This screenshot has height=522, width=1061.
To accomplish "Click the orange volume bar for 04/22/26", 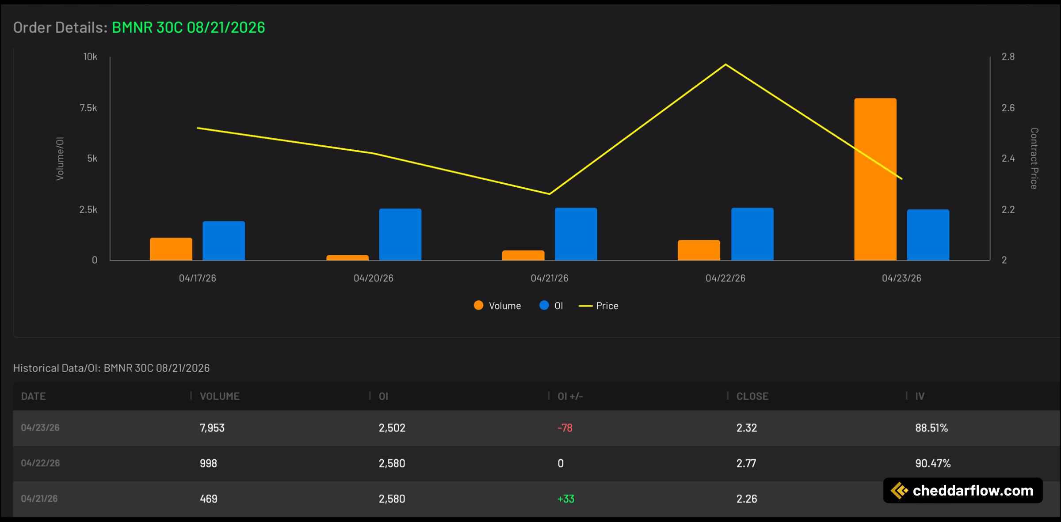I will coord(699,250).
